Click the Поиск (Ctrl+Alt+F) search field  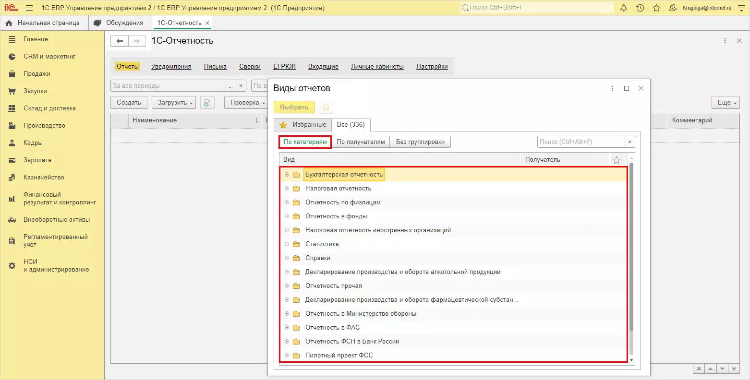(x=581, y=142)
